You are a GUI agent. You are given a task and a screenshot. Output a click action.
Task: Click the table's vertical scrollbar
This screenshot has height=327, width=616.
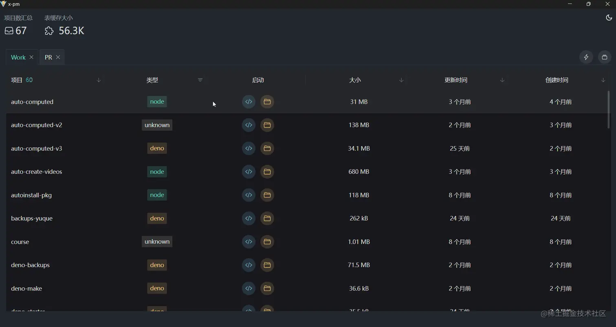point(609,110)
